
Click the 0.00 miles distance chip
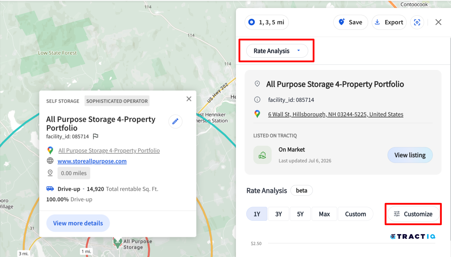[74, 173]
